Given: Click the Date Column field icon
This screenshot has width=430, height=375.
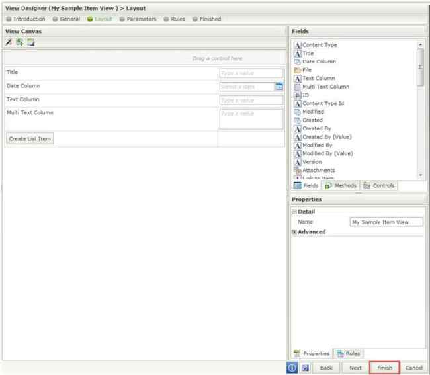Looking at the screenshot, I should 298,62.
